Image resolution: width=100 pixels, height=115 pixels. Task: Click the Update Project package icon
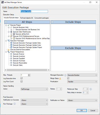(11, 47)
